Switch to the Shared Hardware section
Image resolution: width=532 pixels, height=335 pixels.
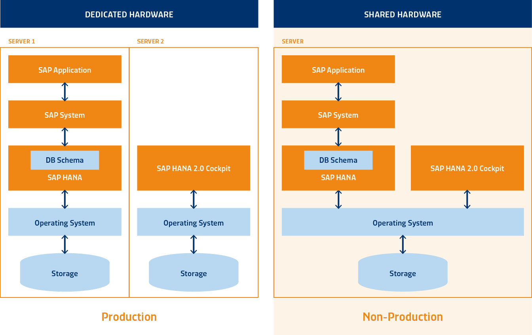(x=403, y=14)
